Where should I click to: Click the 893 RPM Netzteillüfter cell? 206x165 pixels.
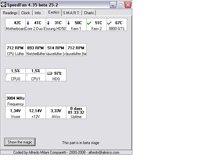(36, 50)
